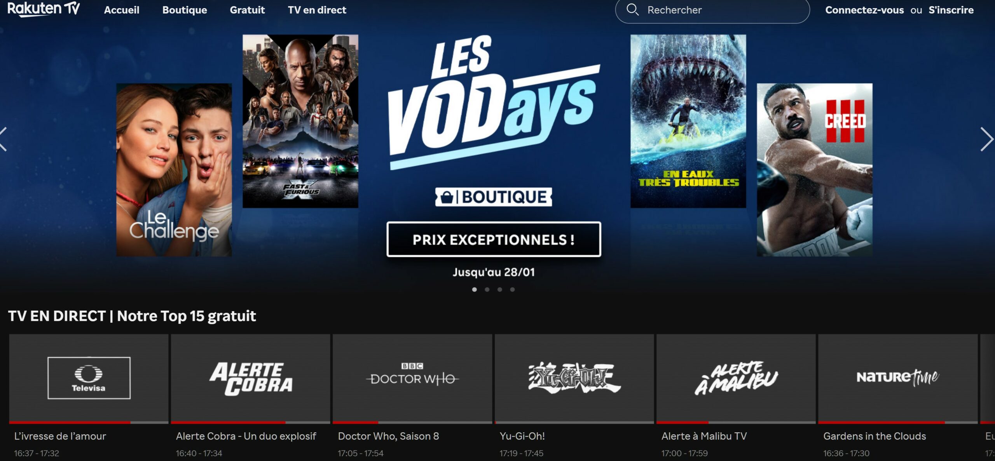
Task: Open the Boutique menu item
Action: 185,10
